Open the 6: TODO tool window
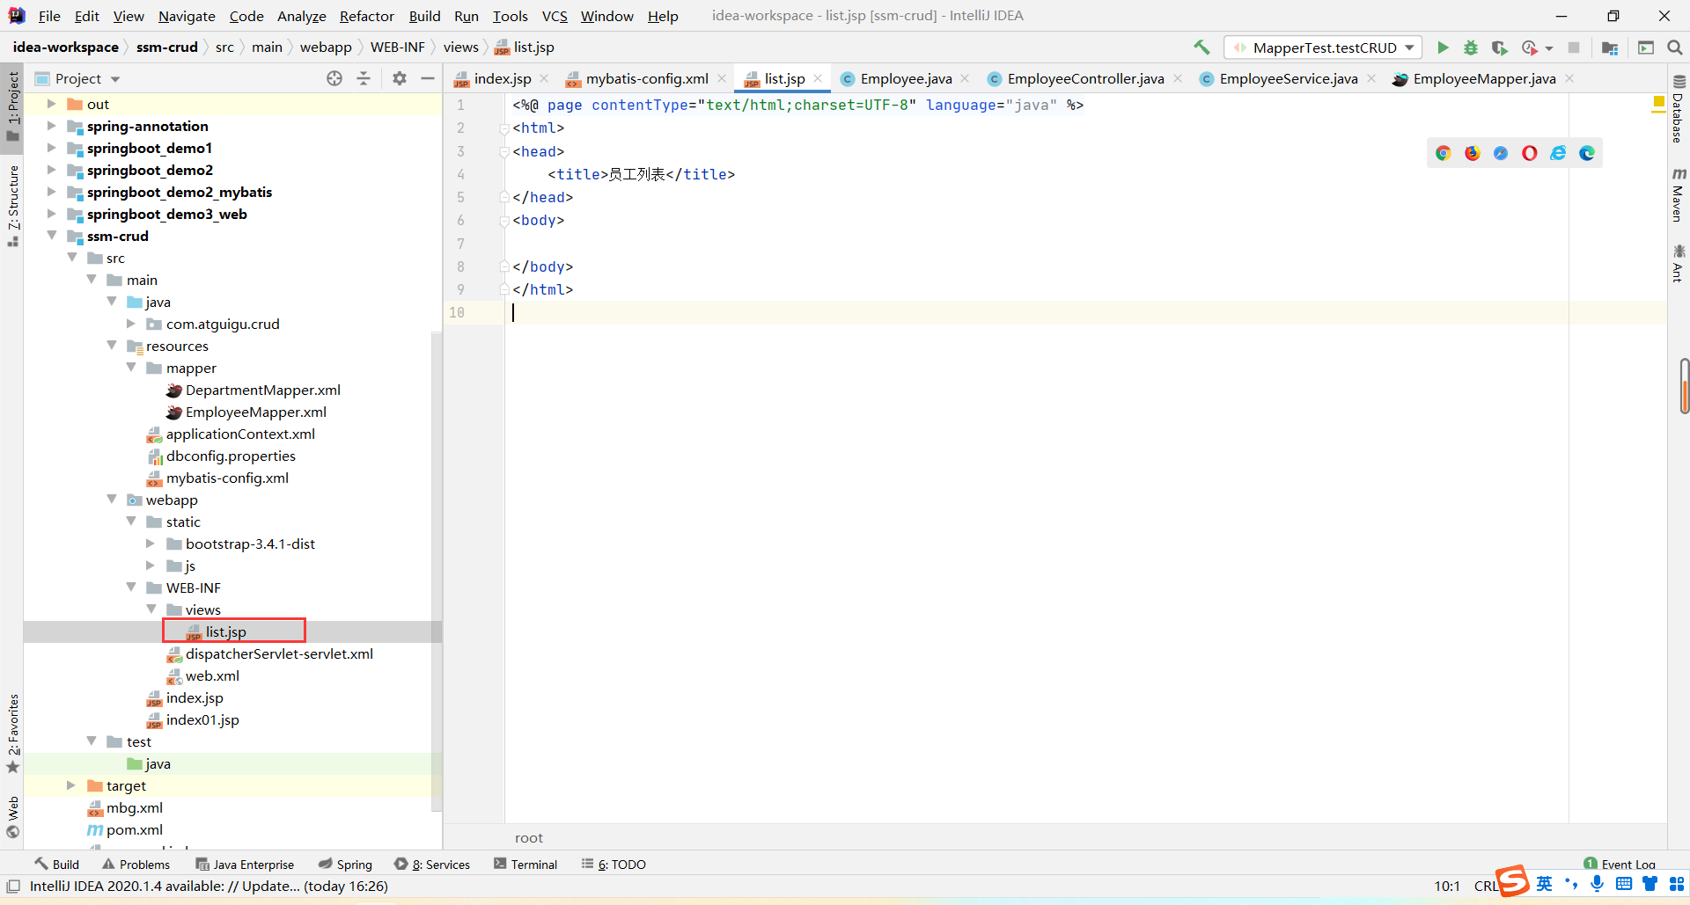The height and width of the screenshot is (905, 1690). coord(614,864)
